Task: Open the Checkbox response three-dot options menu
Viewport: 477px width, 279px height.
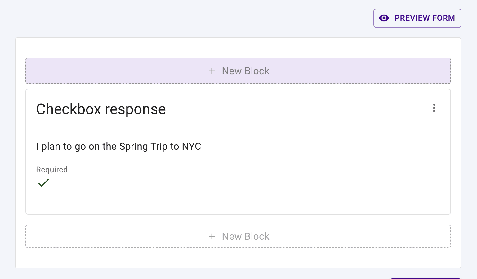Action: [434, 108]
